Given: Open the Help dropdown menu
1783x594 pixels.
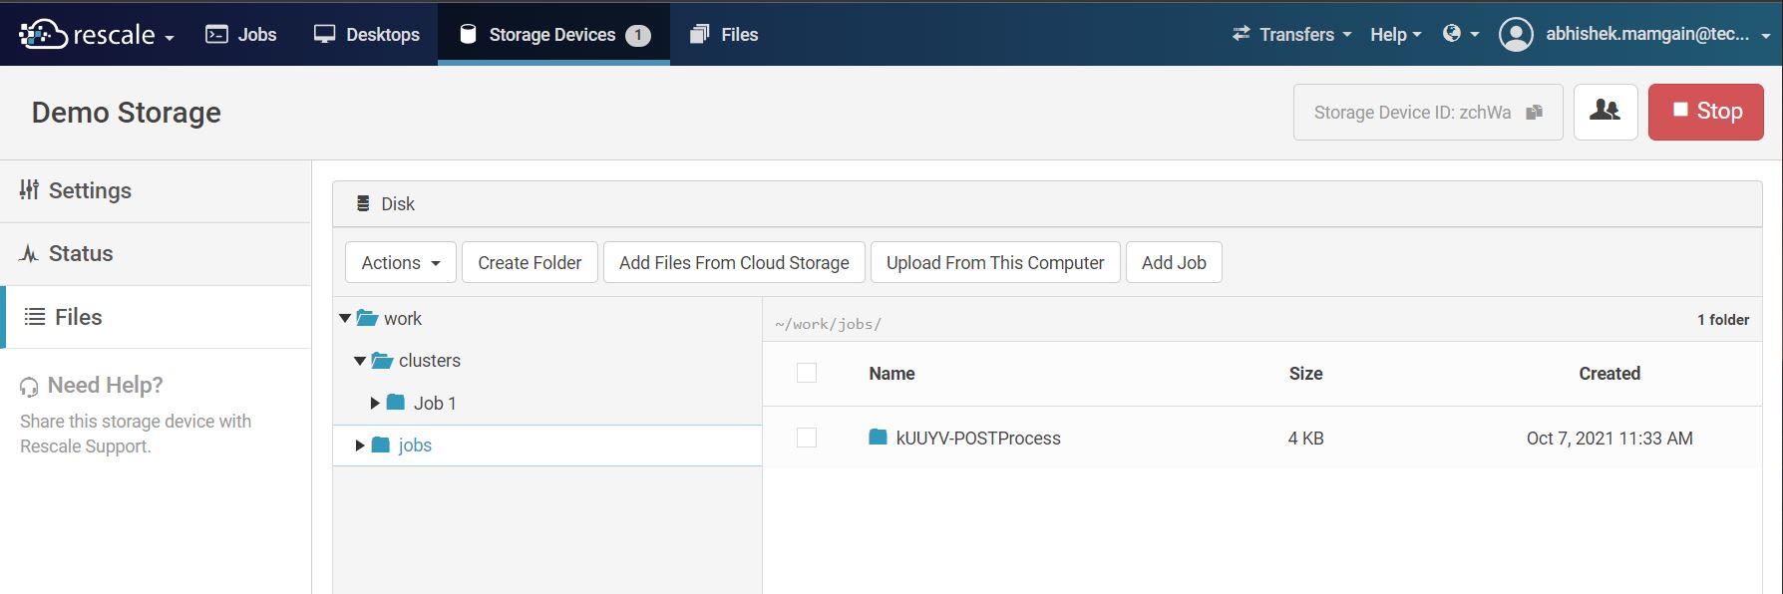Looking at the screenshot, I should (1396, 34).
